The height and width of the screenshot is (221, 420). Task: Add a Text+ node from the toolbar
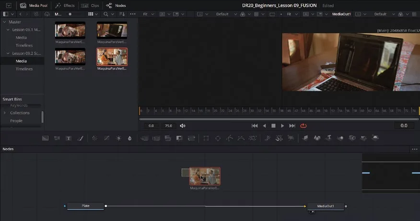(69, 138)
